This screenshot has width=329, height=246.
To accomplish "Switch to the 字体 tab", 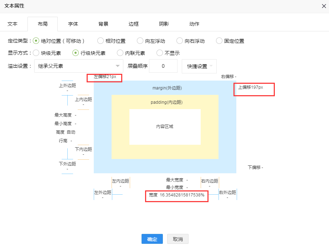I will (73, 24).
